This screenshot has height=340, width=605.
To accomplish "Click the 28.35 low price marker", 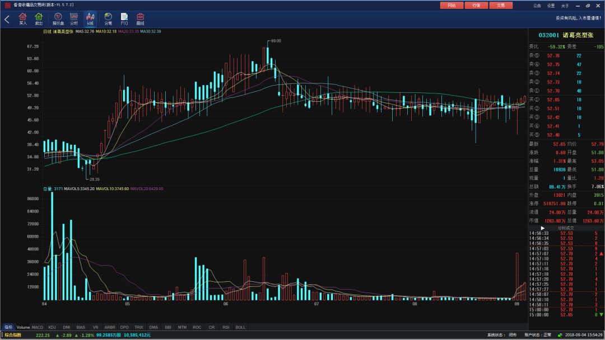I will tap(94, 180).
